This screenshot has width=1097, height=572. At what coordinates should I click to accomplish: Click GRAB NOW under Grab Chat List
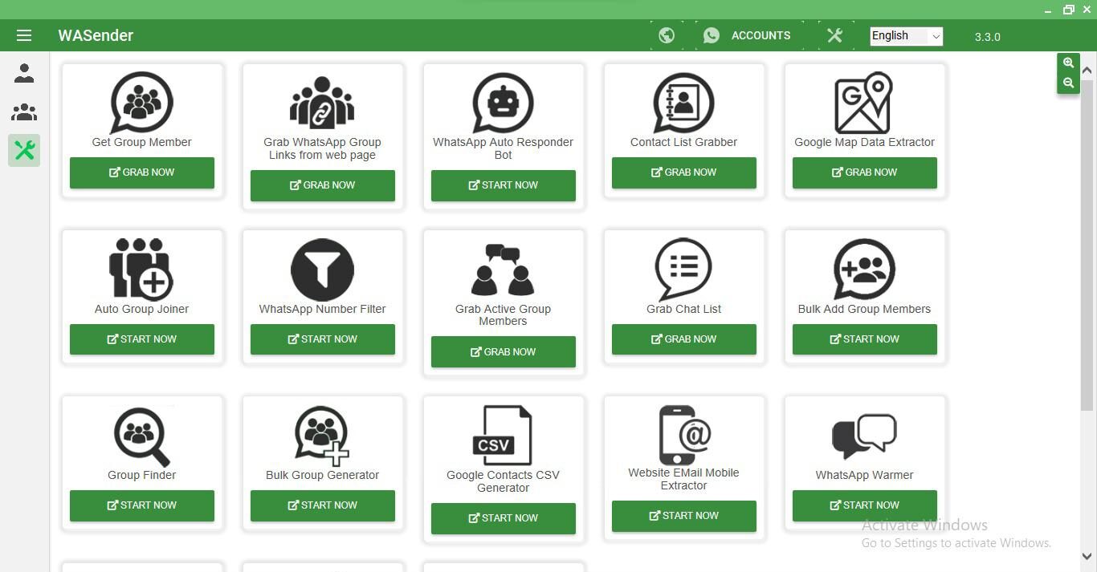[683, 339]
